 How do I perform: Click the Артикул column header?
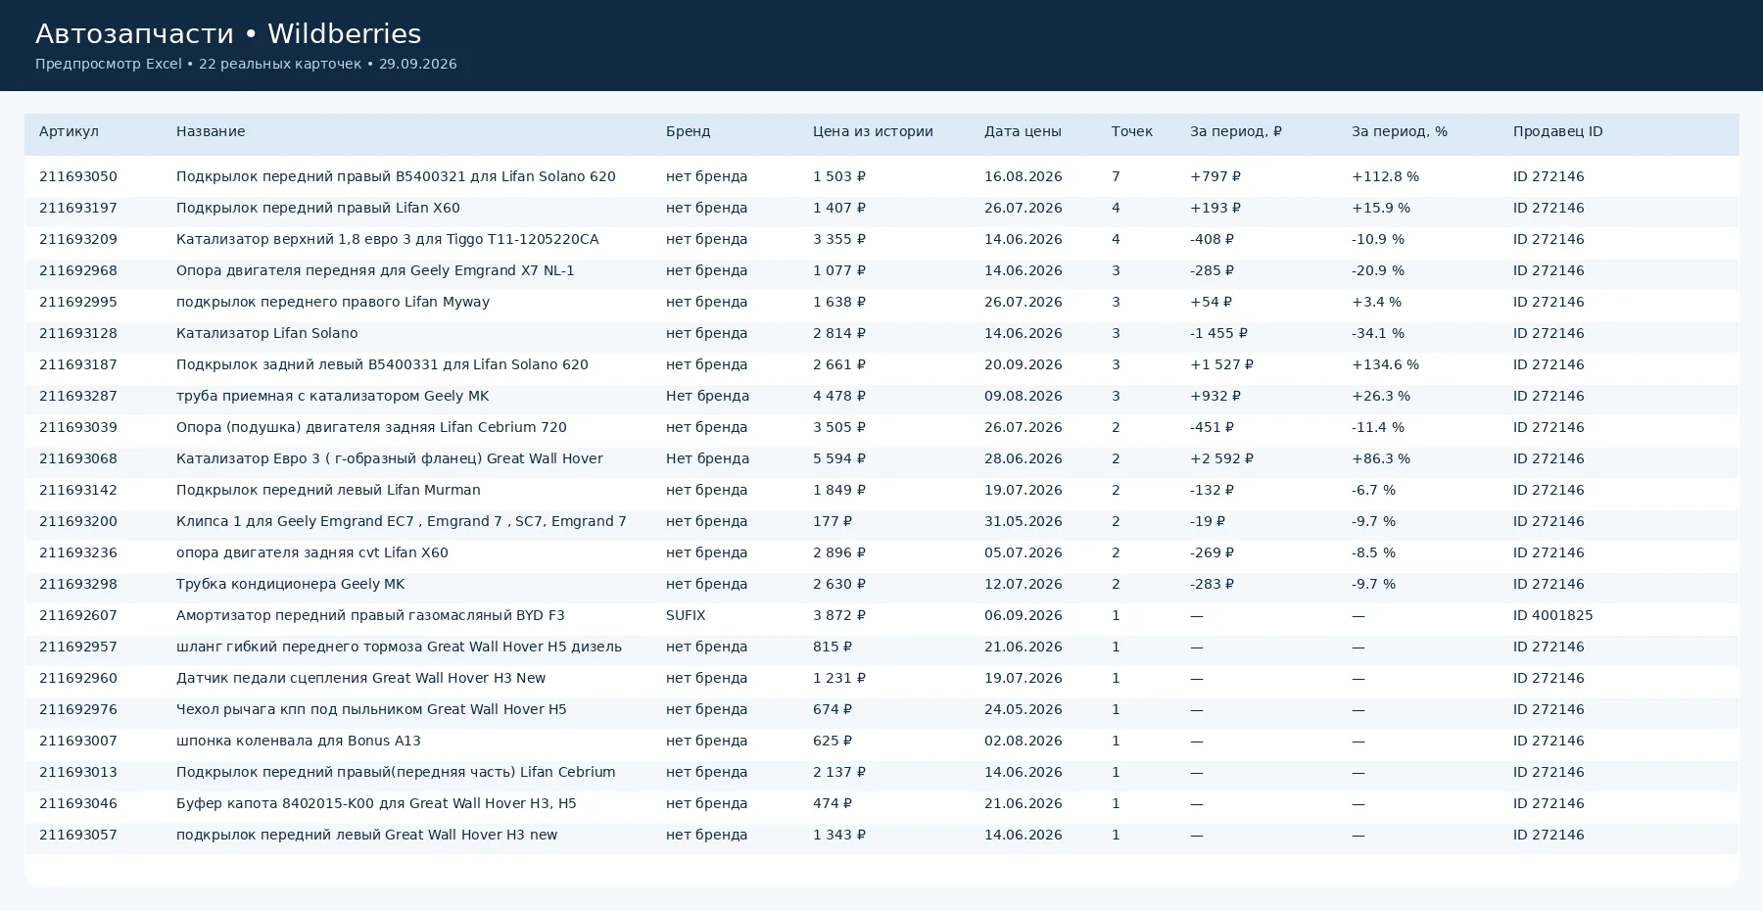[x=69, y=131]
